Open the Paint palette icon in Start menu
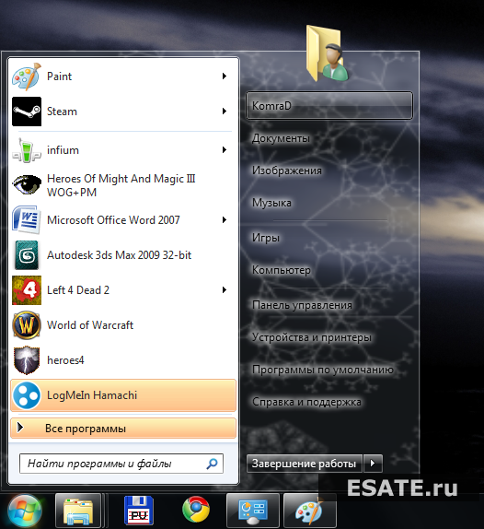Viewport: 484px width, 529px height. [27, 76]
